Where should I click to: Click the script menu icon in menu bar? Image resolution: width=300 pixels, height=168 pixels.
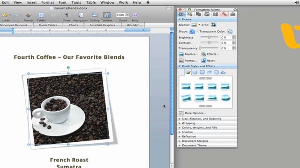pyautogui.click(x=148, y=2)
